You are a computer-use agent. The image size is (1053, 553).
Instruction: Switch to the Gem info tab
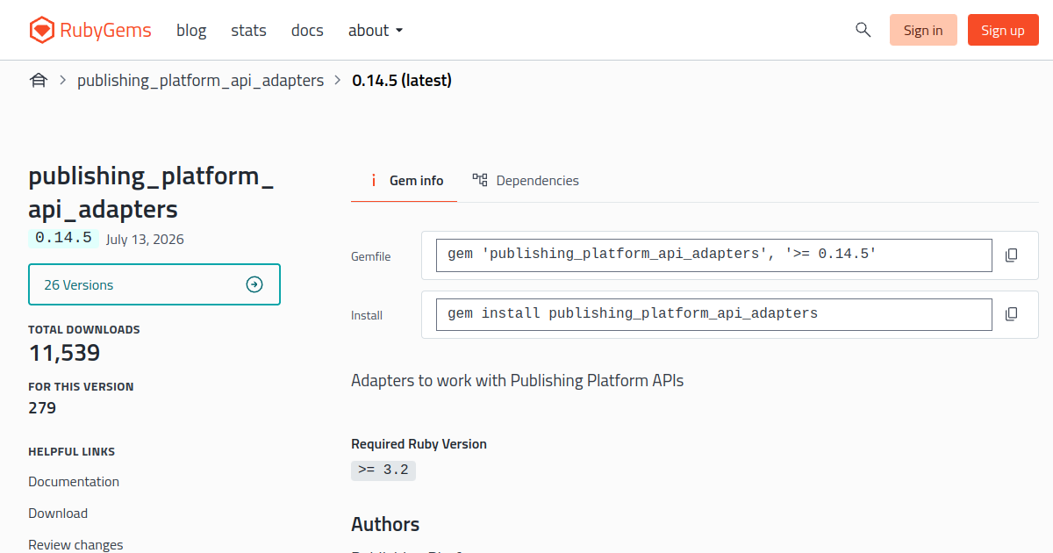click(x=405, y=181)
